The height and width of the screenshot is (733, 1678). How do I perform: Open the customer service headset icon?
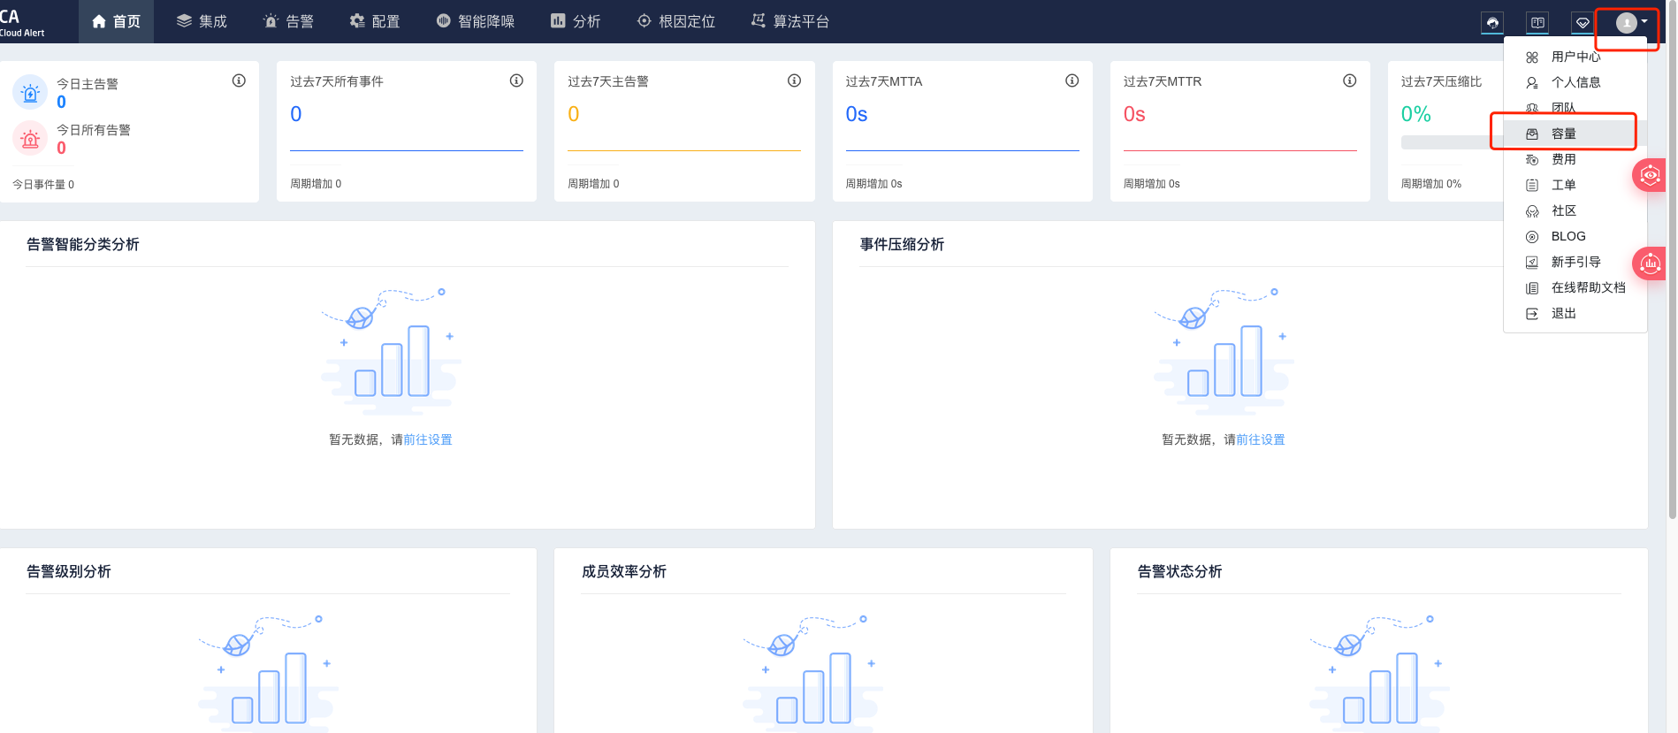click(1492, 22)
